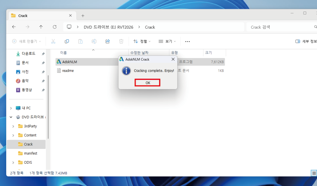Click the Rename icon in toolbar

pyautogui.click(x=94, y=41)
